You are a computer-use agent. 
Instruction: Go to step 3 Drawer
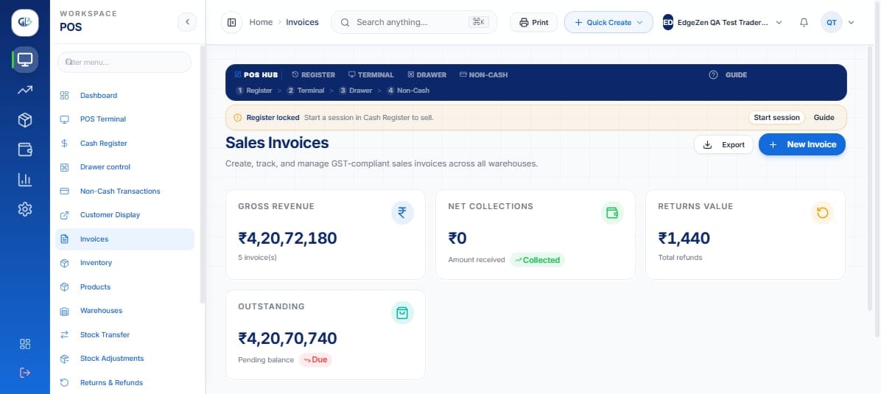356,91
